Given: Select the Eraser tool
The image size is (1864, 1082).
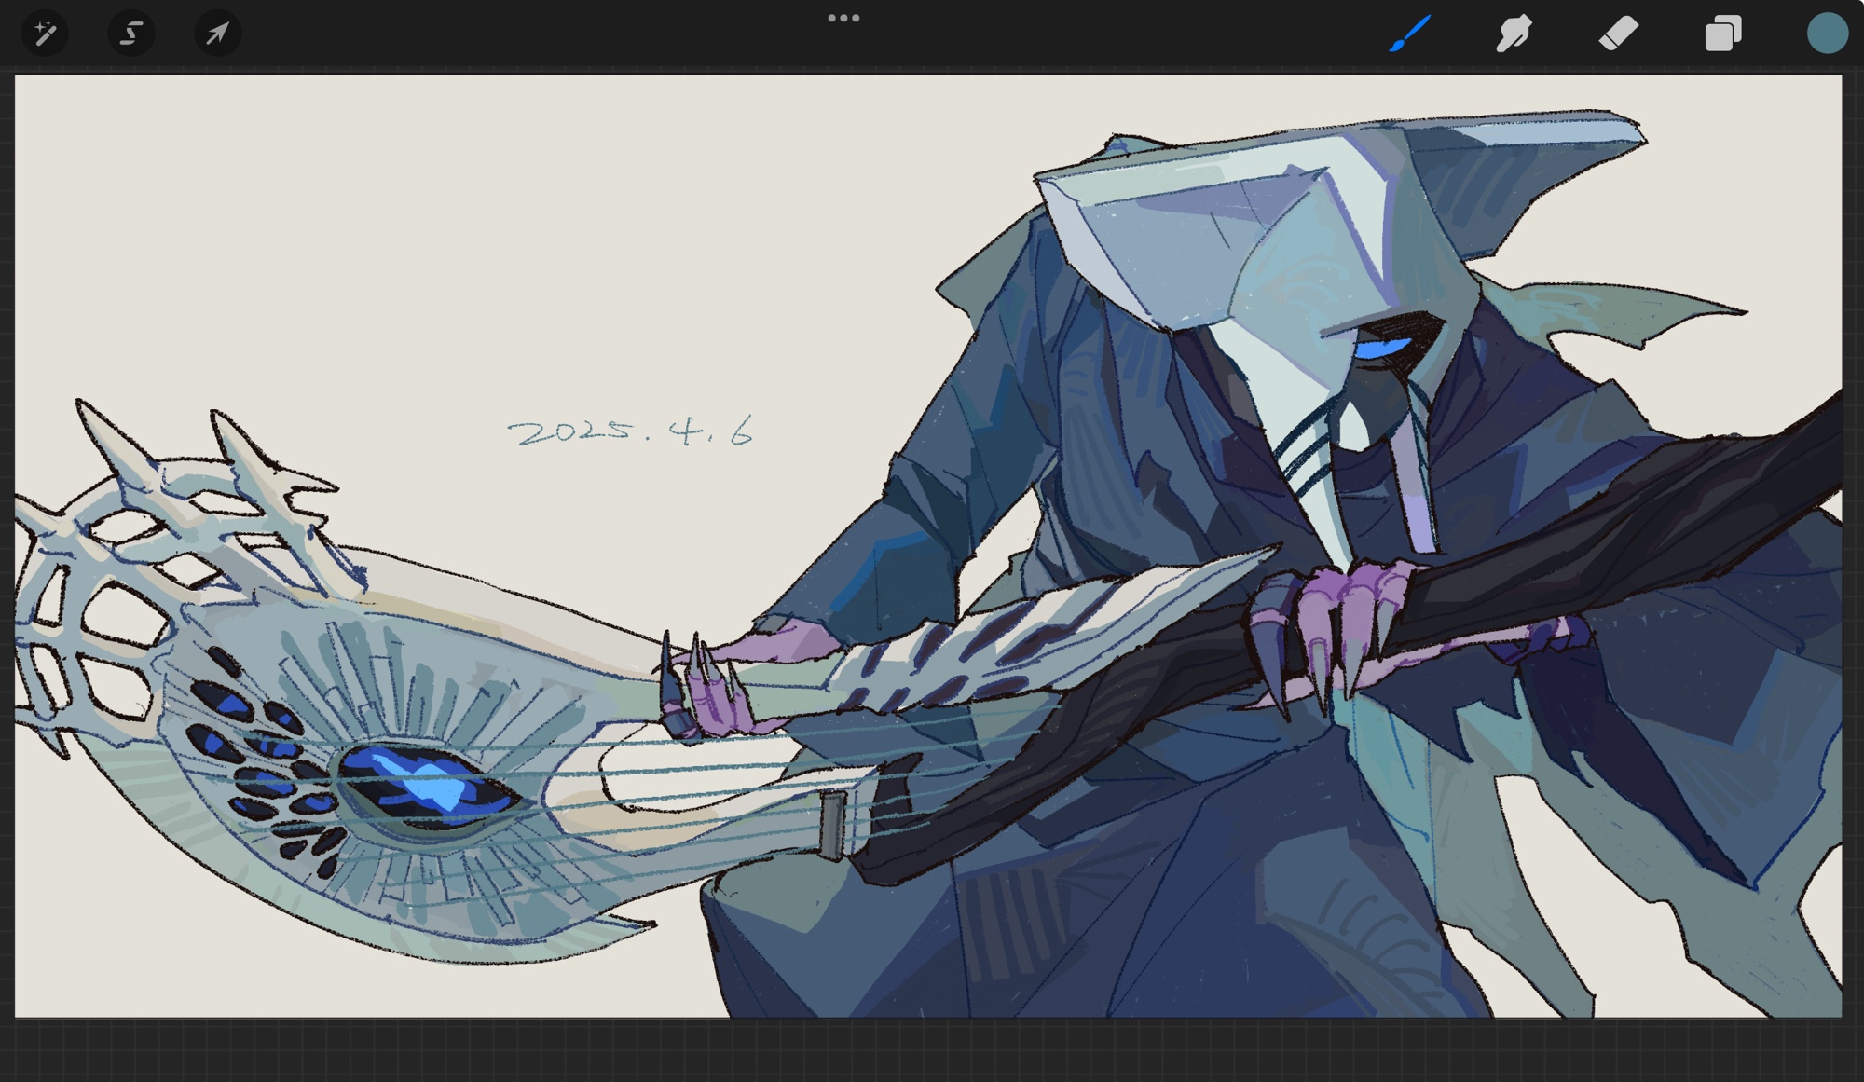Looking at the screenshot, I should (1618, 34).
